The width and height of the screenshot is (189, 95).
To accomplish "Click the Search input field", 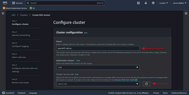I will (x=65, y=3).
